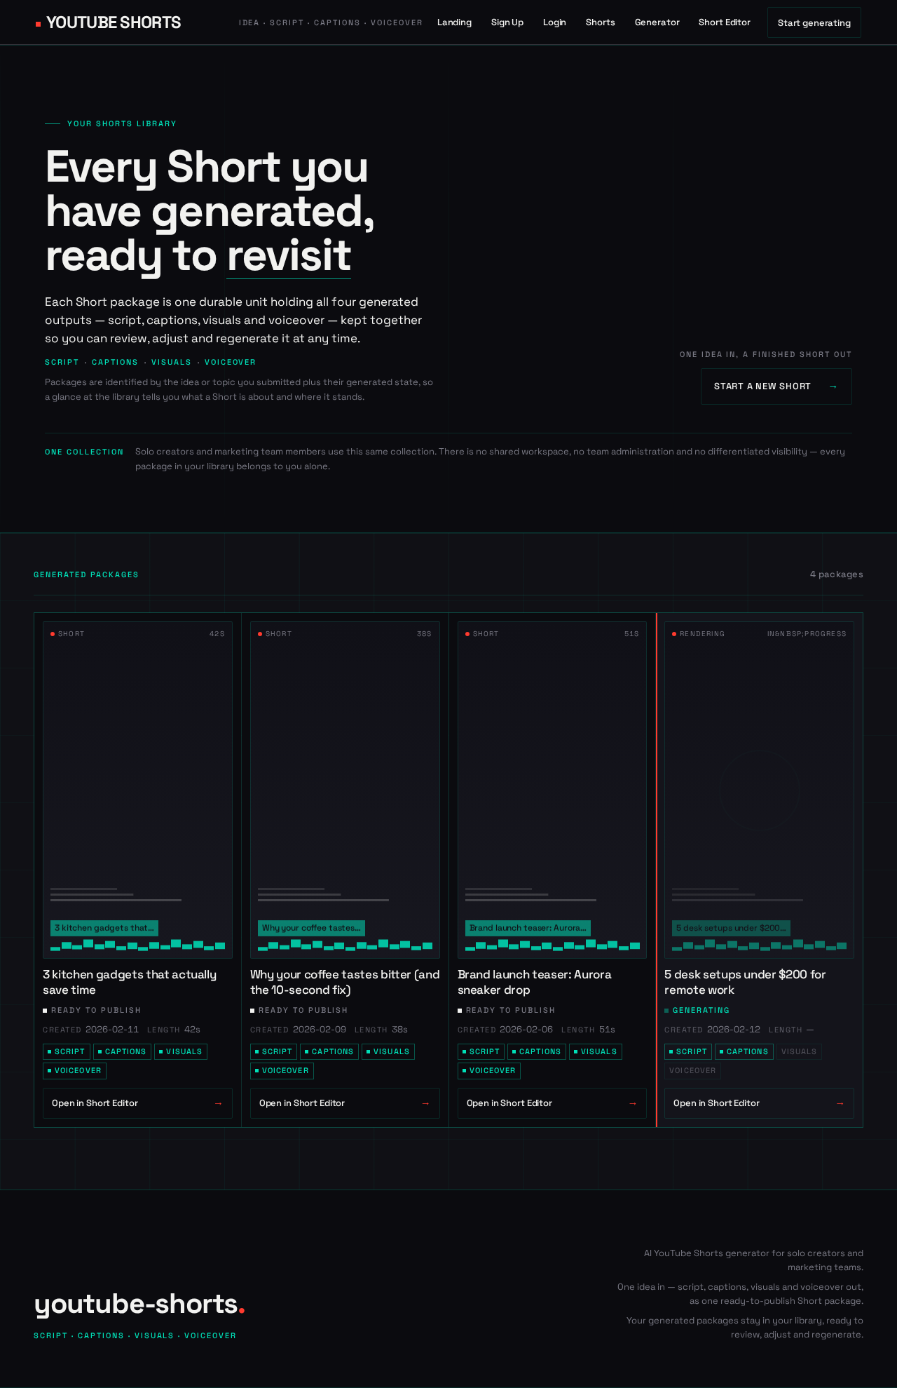Click the VISUALS tag on kitchen gadgets card
Screen dimensions: 897x1388
181,1052
